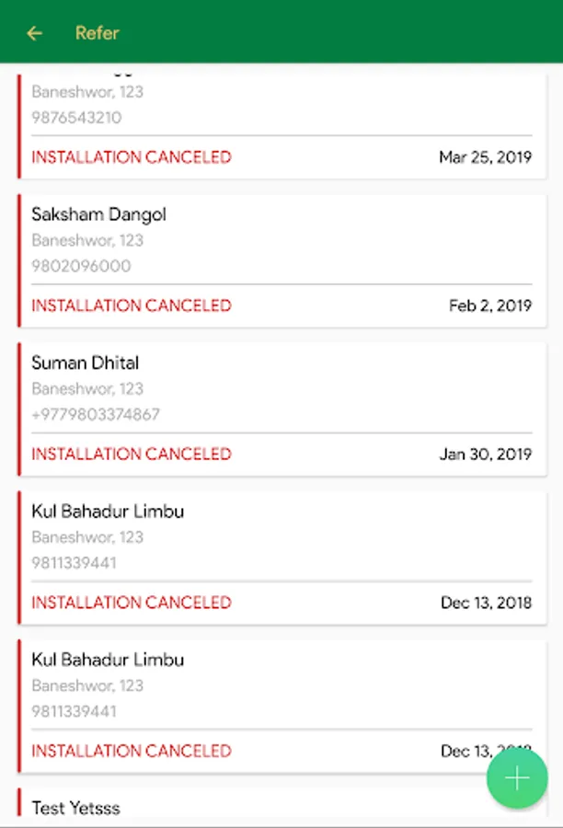Select the Dec 13, 2018 date label
Screen dimensions: 563x828
point(486,603)
